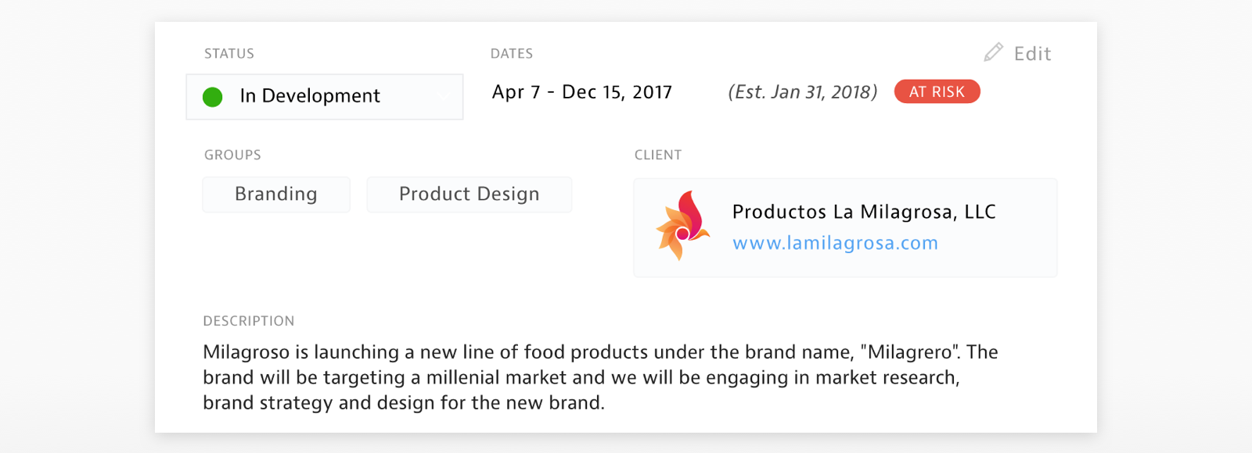Open the In Development status dropdown
The width and height of the screenshot is (1252, 453).
[325, 97]
